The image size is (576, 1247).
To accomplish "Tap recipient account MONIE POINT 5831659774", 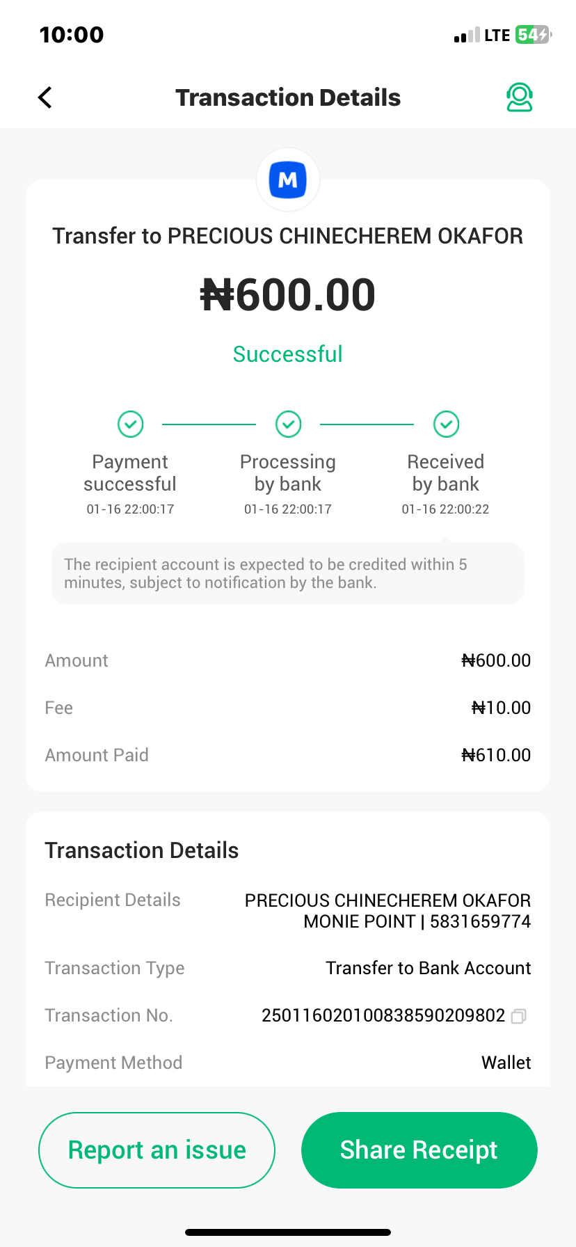I will 417,921.
